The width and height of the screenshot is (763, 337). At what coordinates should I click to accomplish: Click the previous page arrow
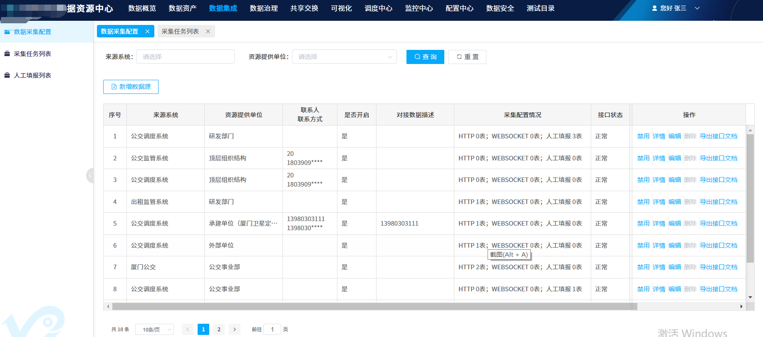pos(188,330)
